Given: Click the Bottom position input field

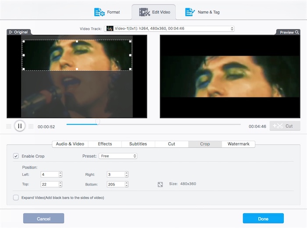Looking at the screenshot, I should (x=116, y=184).
